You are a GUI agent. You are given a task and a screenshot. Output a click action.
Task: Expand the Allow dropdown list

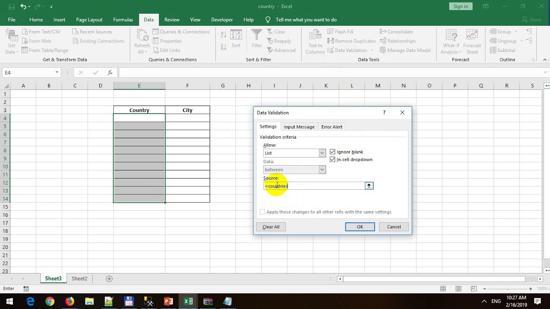pos(322,153)
